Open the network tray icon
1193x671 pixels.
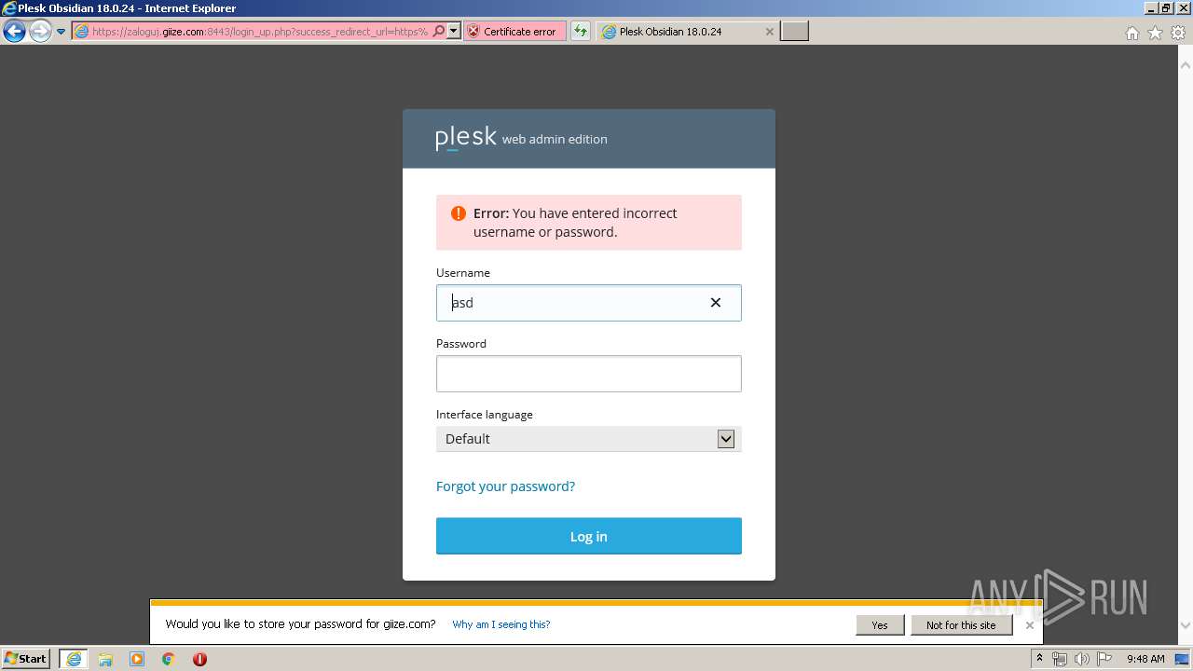(1060, 659)
